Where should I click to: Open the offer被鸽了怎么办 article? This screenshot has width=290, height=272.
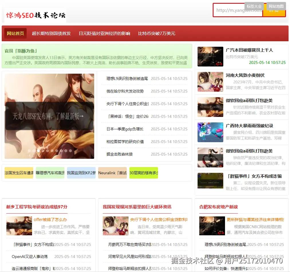pos(50,220)
